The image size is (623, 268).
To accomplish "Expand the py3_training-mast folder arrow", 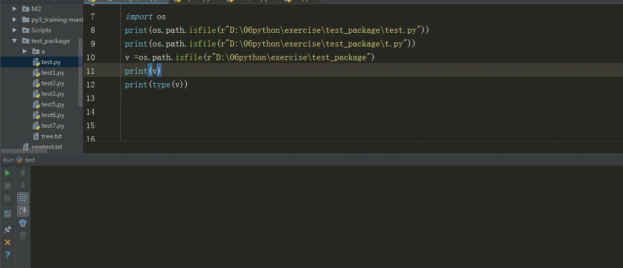I will [14, 20].
